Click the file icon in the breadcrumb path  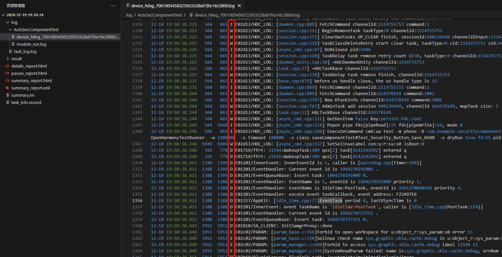pyautogui.click(x=191, y=15)
